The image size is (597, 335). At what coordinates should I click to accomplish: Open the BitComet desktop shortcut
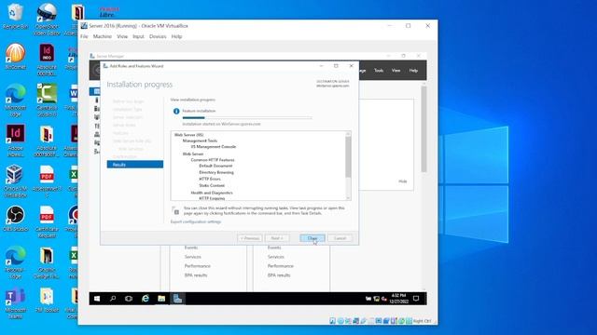coord(15,56)
